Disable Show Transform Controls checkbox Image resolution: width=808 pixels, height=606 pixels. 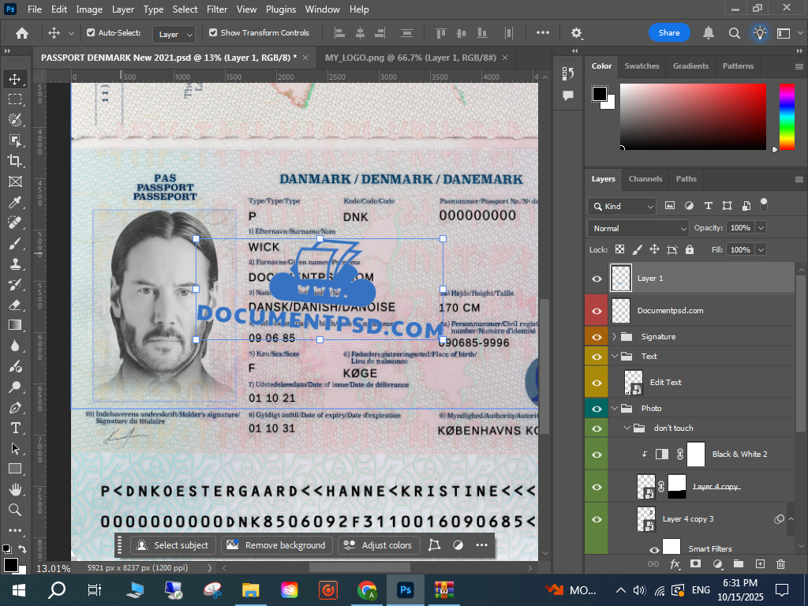point(213,33)
